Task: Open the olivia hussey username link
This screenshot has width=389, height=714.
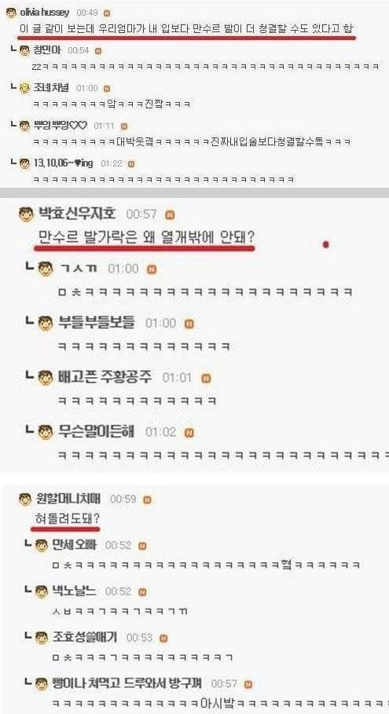Action: click(45, 13)
